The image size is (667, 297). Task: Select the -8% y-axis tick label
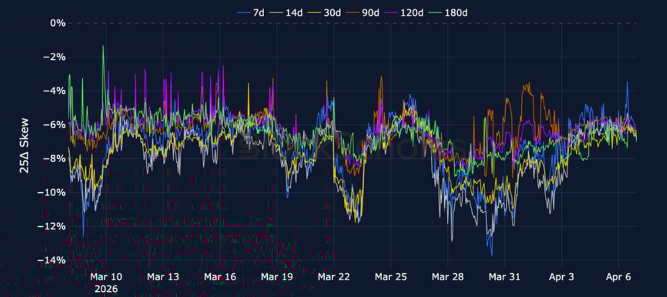56,159
